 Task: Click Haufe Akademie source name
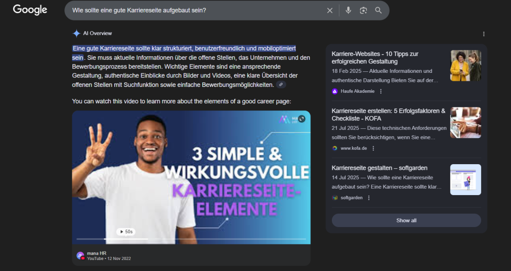[357, 91]
